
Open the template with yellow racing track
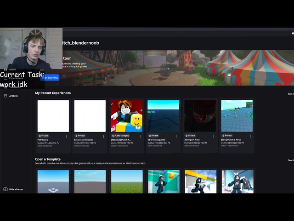coord(200,181)
